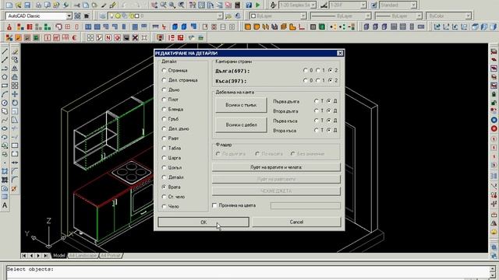Click the Help question mark icon
The width and height of the screenshot is (499, 280).
tap(249, 5)
